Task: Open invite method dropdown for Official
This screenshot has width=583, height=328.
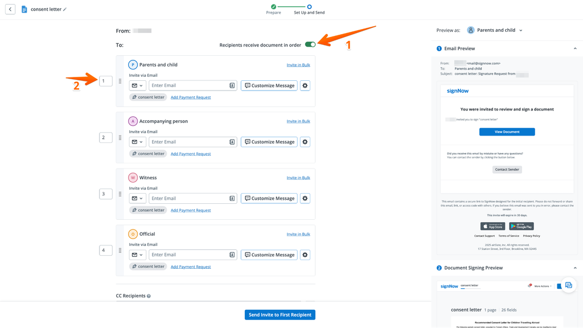Action: 137,255
